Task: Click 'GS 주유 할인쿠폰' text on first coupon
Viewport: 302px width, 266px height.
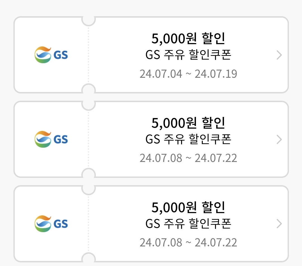Action: (x=188, y=55)
